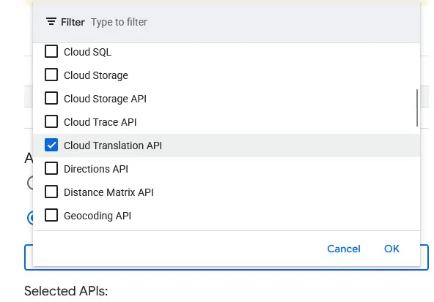Click the Distance Matrix API label
The height and width of the screenshot is (302, 434).
(x=108, y=192)
